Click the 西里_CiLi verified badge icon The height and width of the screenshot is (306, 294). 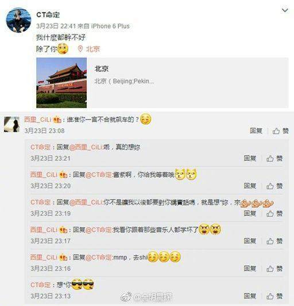57,120
